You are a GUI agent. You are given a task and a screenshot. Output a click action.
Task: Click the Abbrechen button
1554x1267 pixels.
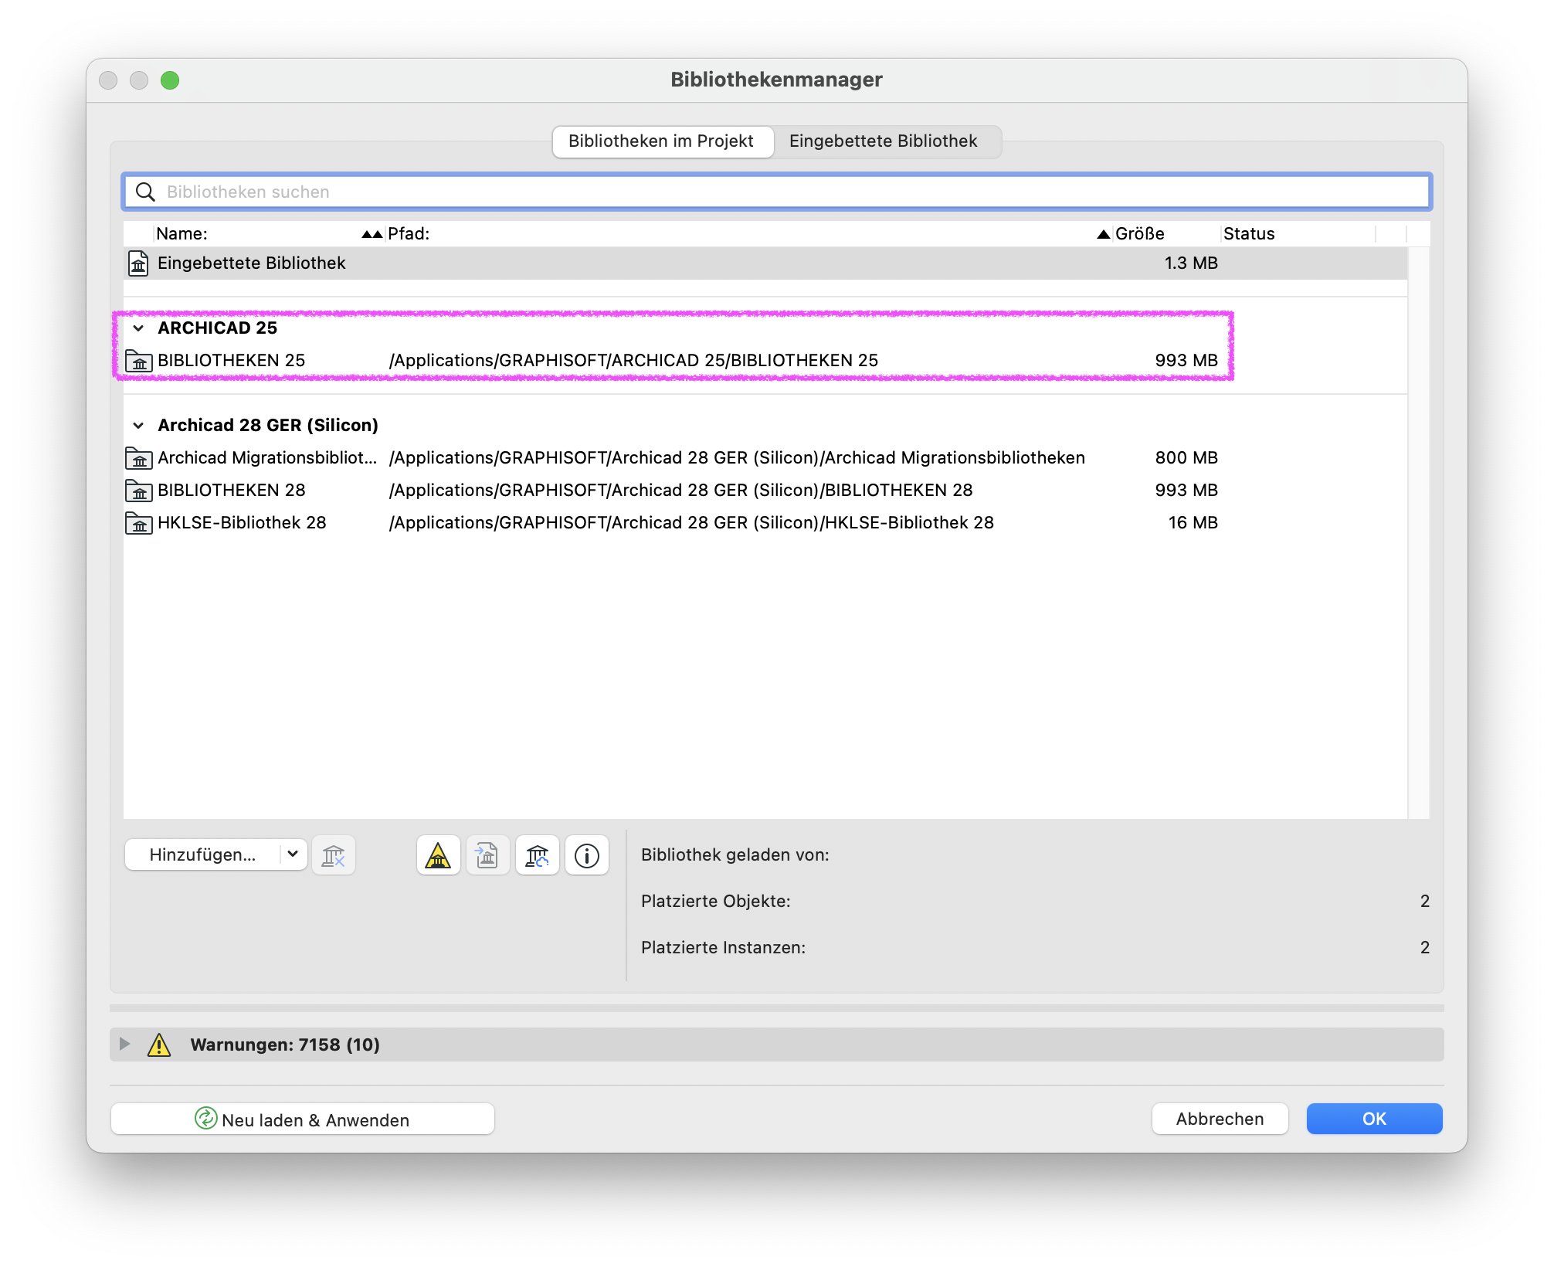[1220, 1119]
